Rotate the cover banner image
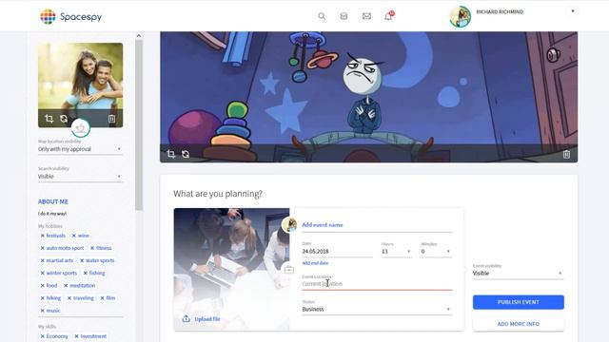Image resolution: width=609 pixels, height=342 pixels. tap(186, 154)
